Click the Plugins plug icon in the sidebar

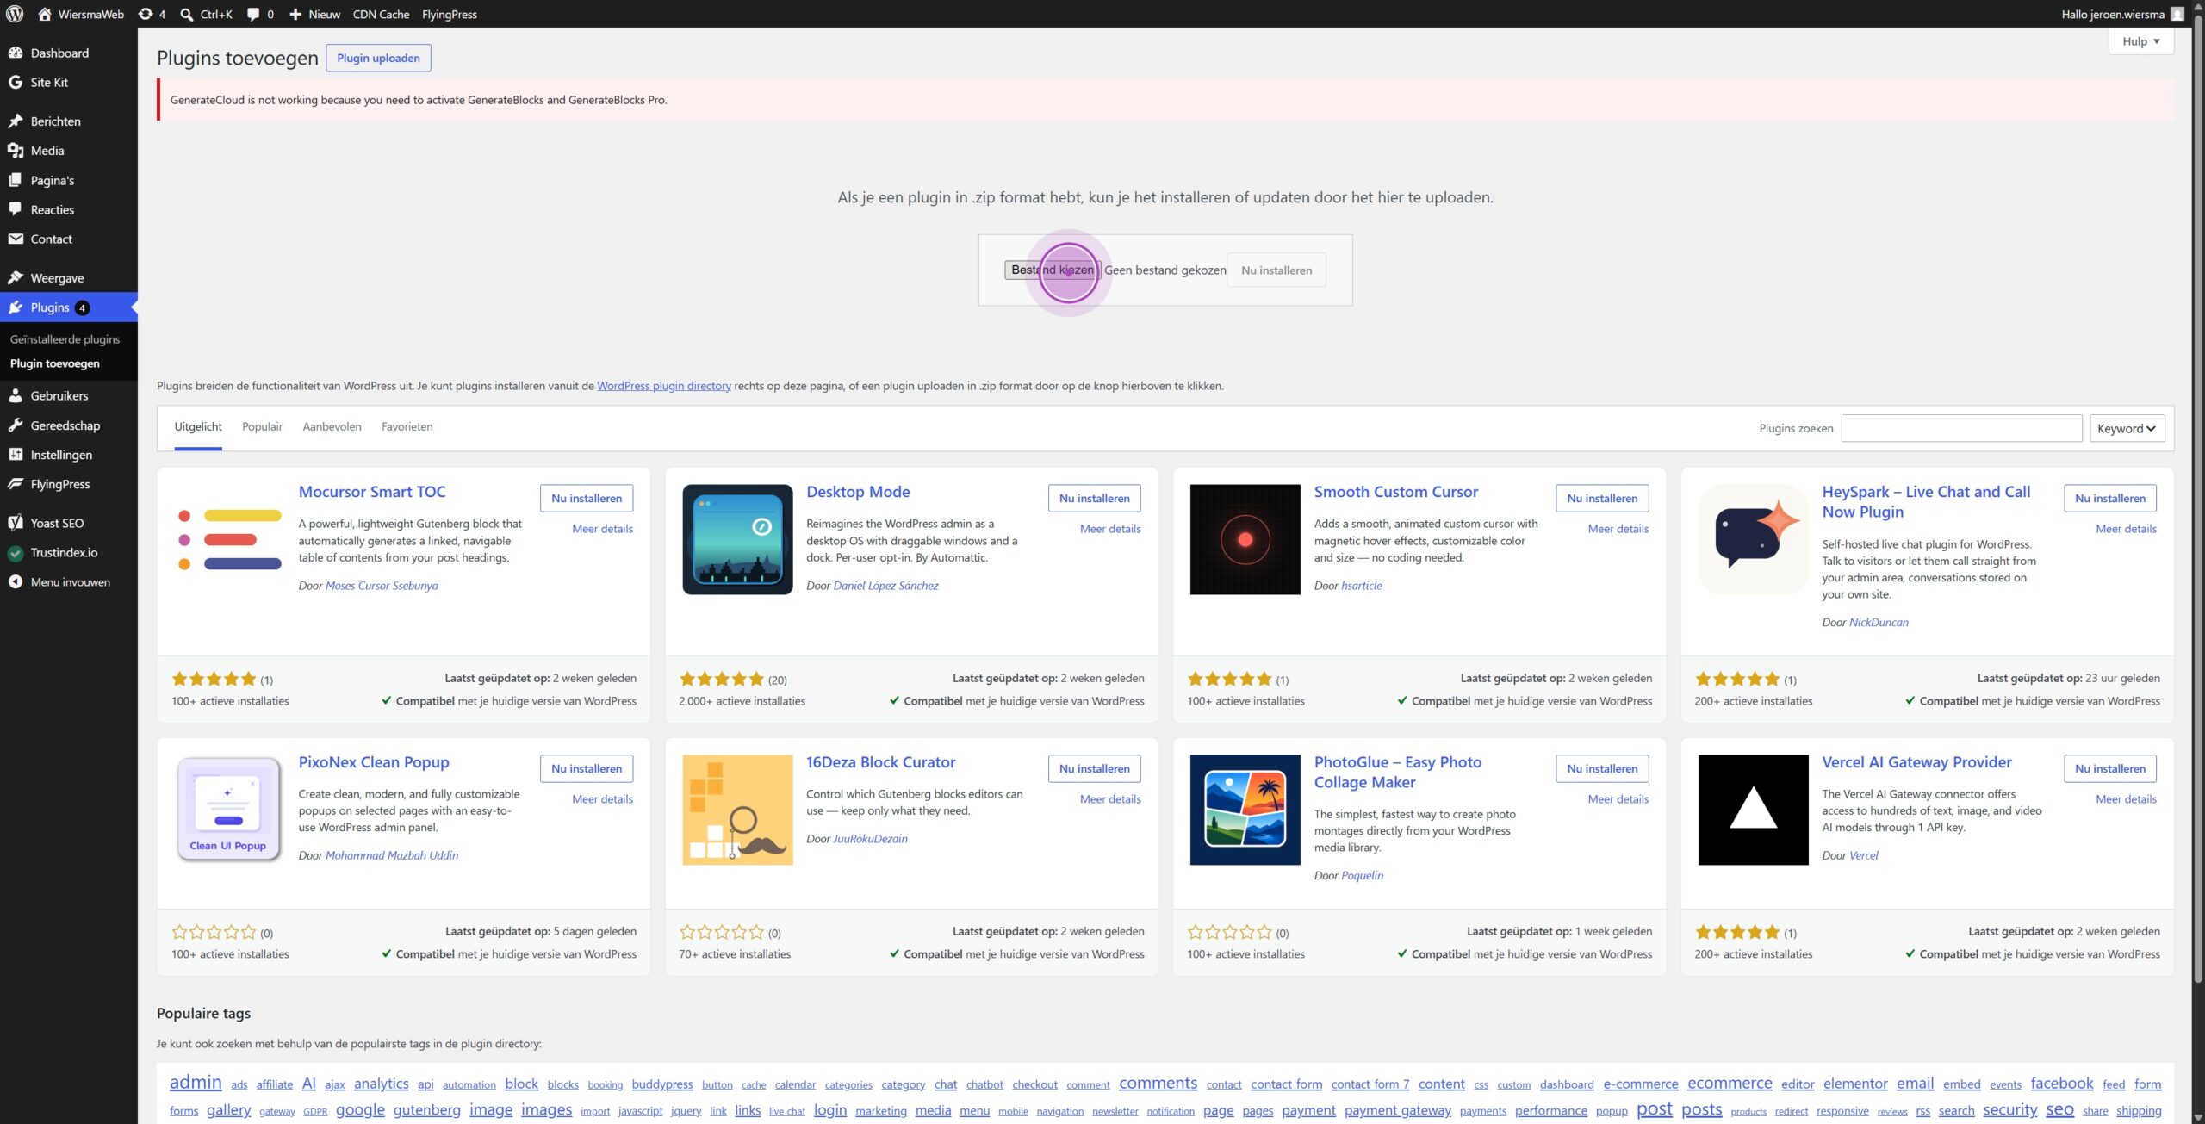16,307
